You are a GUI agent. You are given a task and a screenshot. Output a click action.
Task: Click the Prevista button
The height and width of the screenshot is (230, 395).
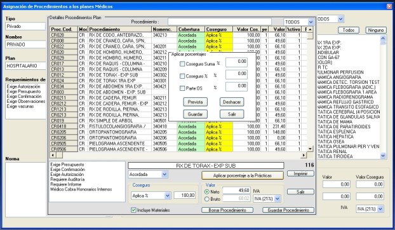tap(195, 102)
